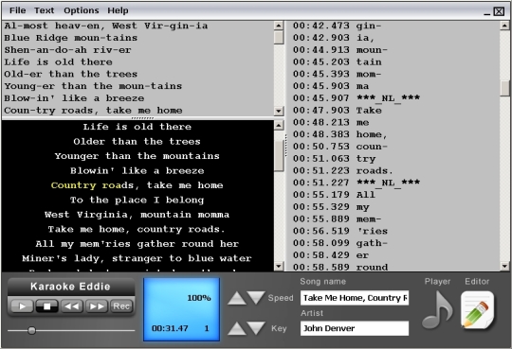Open the Options menu
Screen dimensions: 512x349
[82, 10]
